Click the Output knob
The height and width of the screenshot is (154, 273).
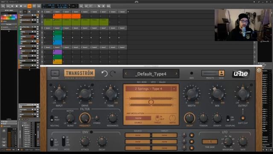[x=243, y=94]
